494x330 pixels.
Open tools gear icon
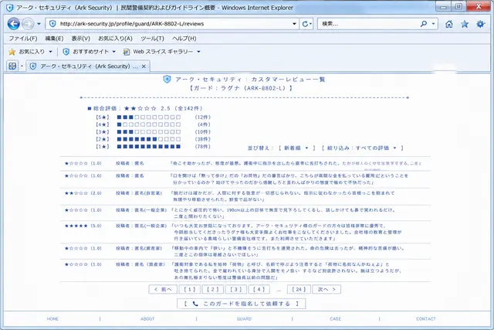[x=480, y=24]
